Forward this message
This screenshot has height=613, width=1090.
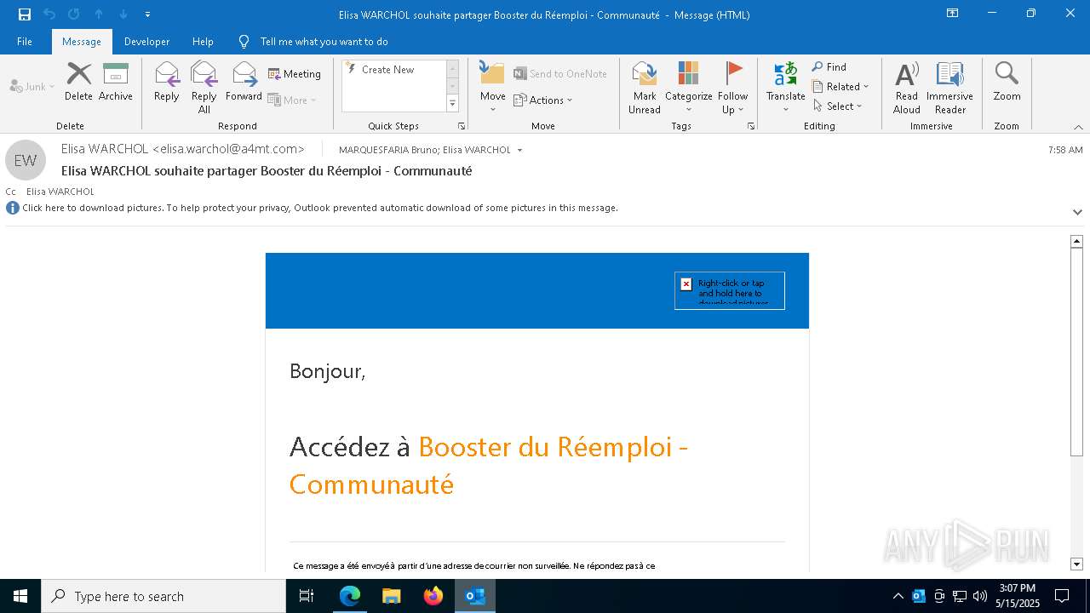click(x=244, y=82)
